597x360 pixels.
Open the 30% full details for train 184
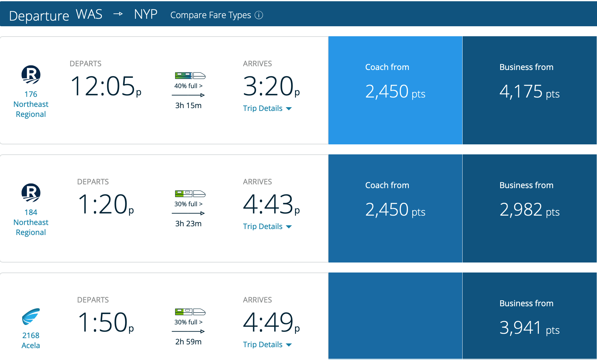[188, 204]
